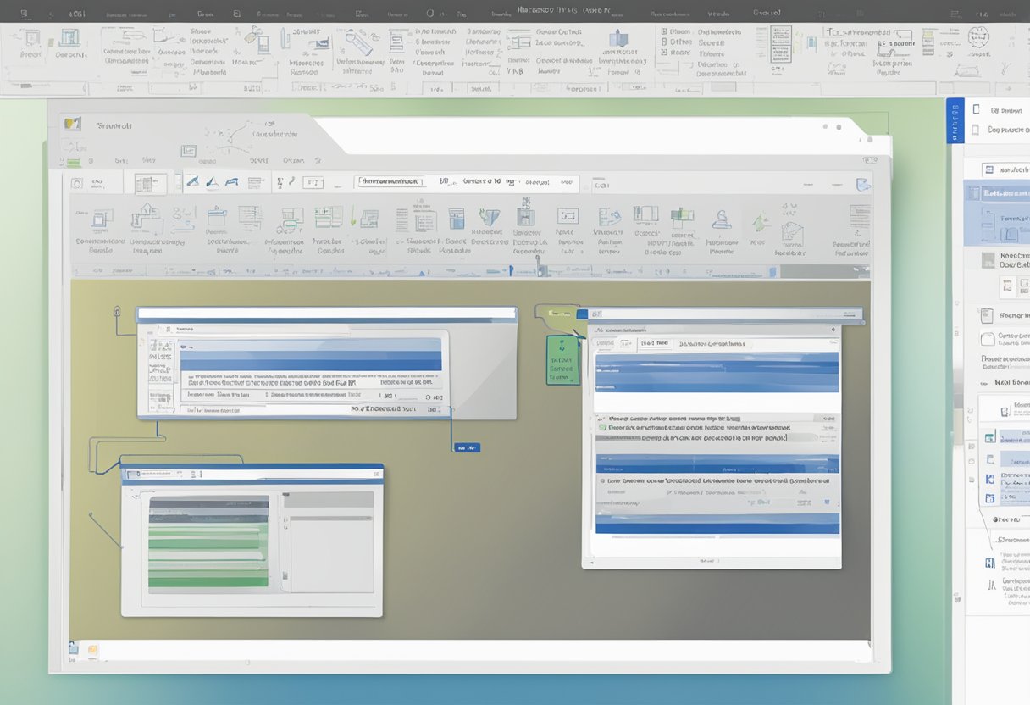Click the green arrows icon in ribbon
The height and width of the screenshot is (705, 1030).
760,222
